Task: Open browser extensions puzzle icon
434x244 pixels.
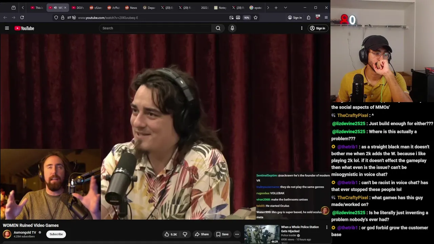Action: point(309,18)
